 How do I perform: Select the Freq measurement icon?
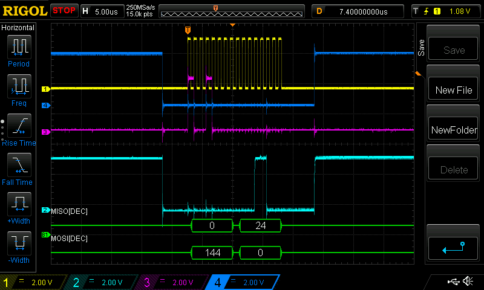tap(19, 86)
